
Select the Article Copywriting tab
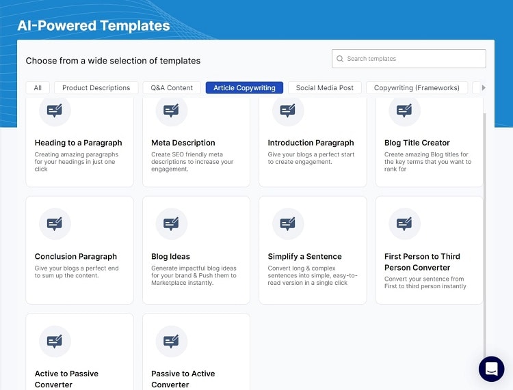coord(244,87)
